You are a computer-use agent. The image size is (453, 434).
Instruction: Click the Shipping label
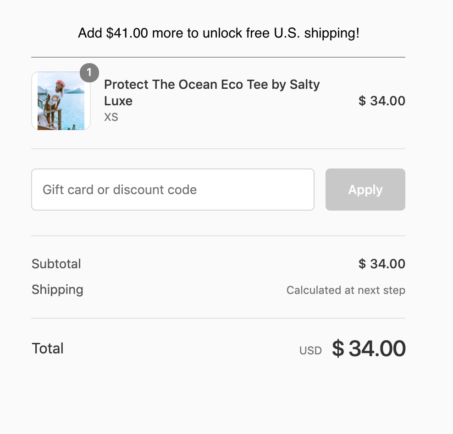pos(57,289)
